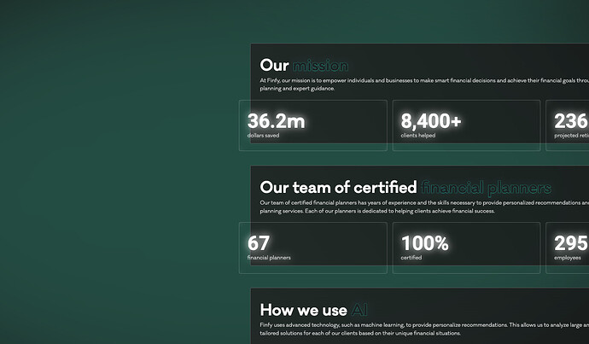
Task: Select 'Our team of certified' heading
Action: point(338,188)
